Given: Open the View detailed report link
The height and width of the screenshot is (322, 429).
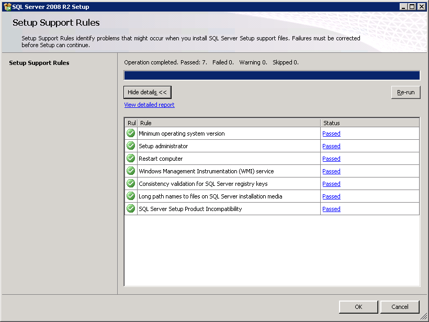Looking at the screenshot, I should tap(149, 105).
